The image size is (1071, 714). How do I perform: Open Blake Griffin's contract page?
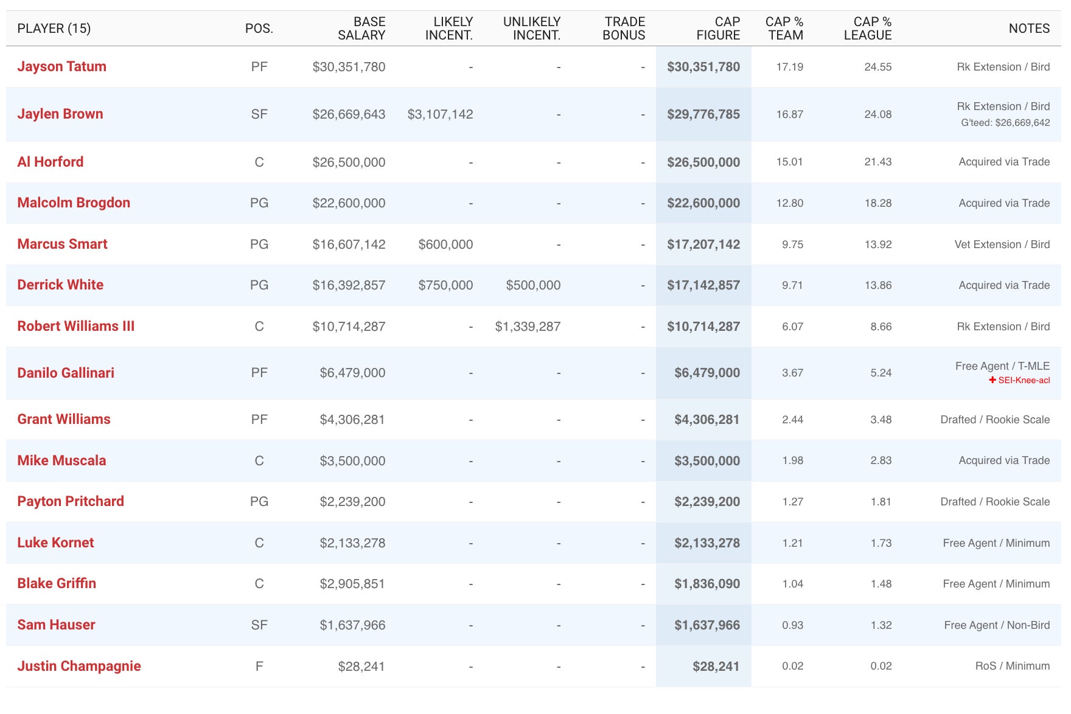tap(57, 584)
